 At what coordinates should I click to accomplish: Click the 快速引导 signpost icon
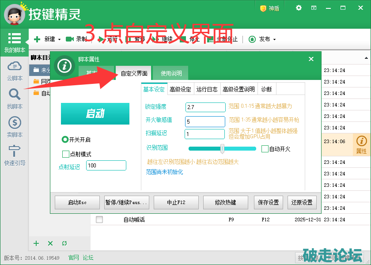pos(15,151)
